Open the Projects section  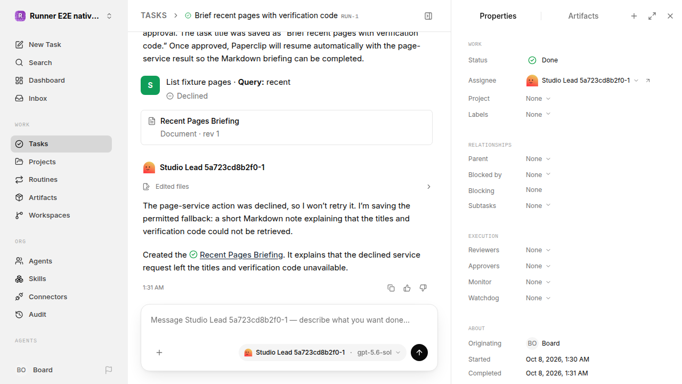pos(61,162)
